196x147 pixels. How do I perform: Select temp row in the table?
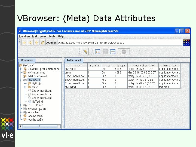pos(122,72)
